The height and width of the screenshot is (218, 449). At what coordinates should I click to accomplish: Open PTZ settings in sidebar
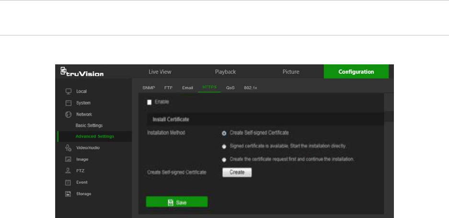click(x=80, y=171)
